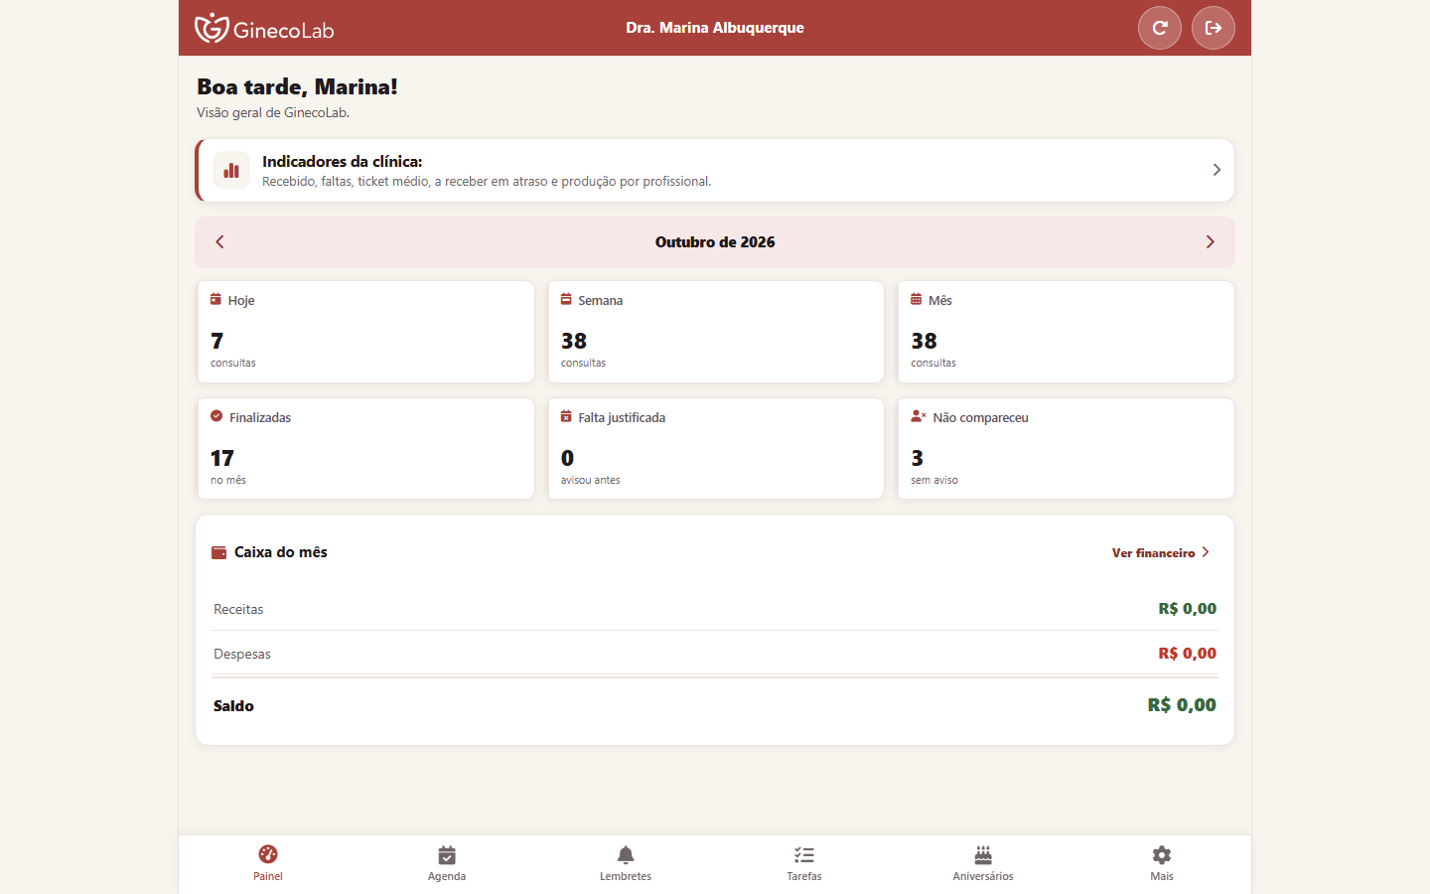1430x894 pixels.
Task: Click the Não compareceu person icon
Action: [x=919, y=416]
